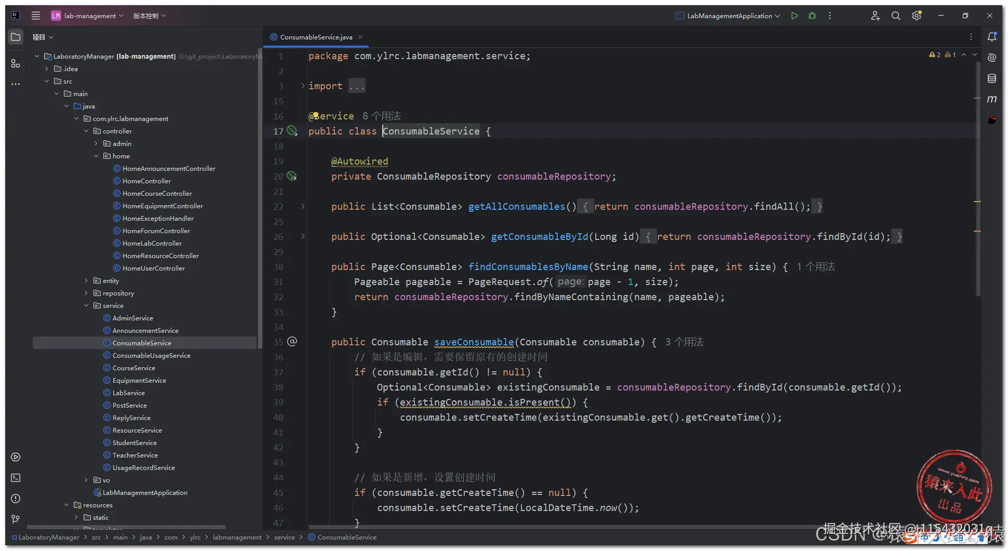The width and height of the screenshot is (1008, 551).
Task: Open HomeController in the project tree
Action: tap(146, 181)
